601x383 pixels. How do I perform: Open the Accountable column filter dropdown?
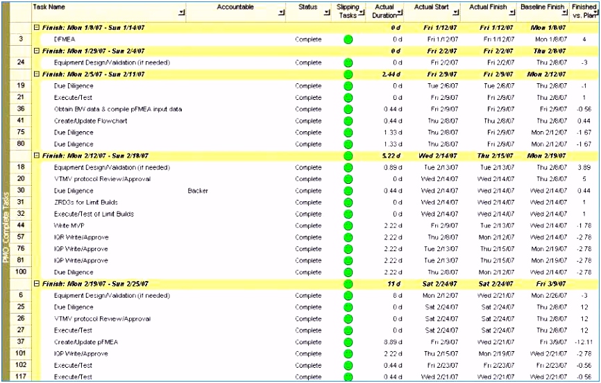282,12
